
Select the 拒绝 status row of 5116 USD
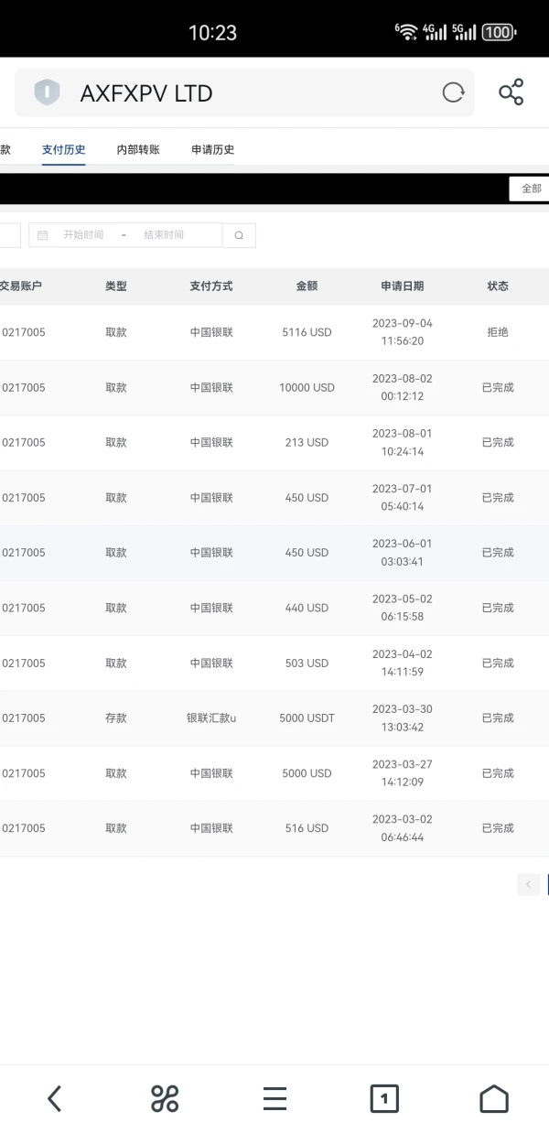(497, 332)
